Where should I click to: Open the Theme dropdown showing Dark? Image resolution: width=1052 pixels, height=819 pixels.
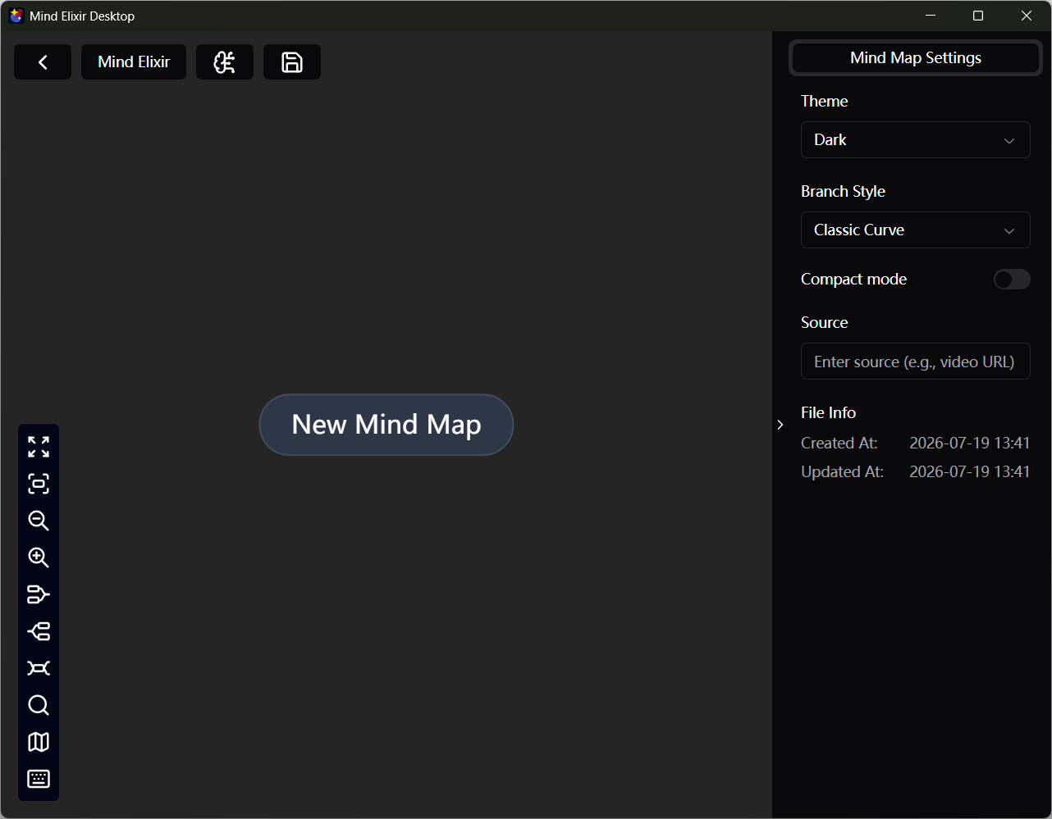click(x=916, y=140)
